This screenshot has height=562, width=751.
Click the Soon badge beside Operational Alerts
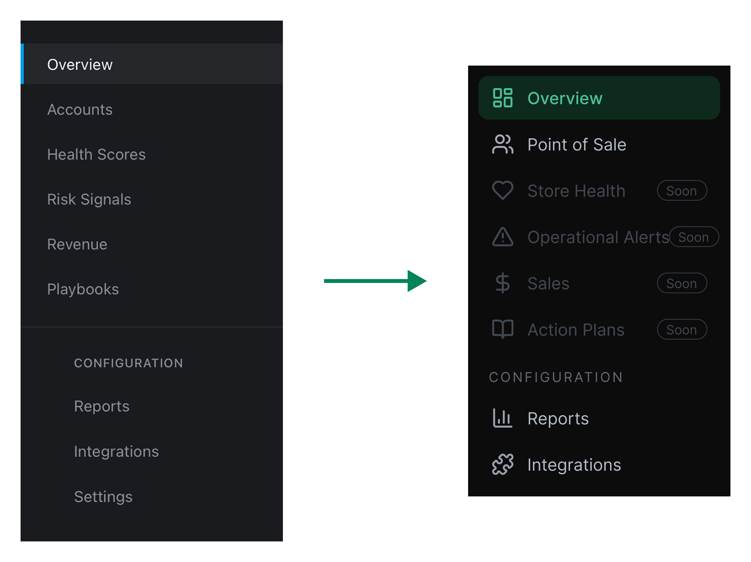pyautogui.click(x=694, y=237)
